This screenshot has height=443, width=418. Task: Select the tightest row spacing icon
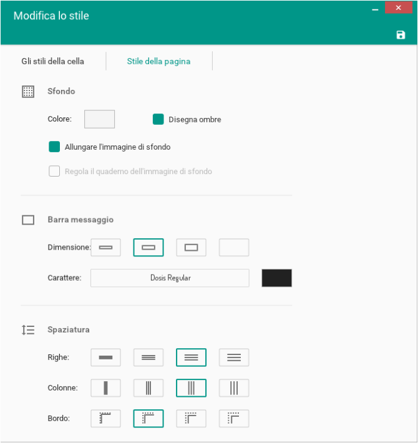(105, 358)
